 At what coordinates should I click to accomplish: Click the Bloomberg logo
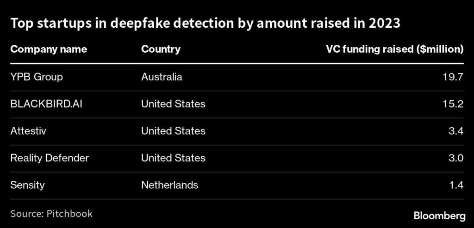pos(439,216)
